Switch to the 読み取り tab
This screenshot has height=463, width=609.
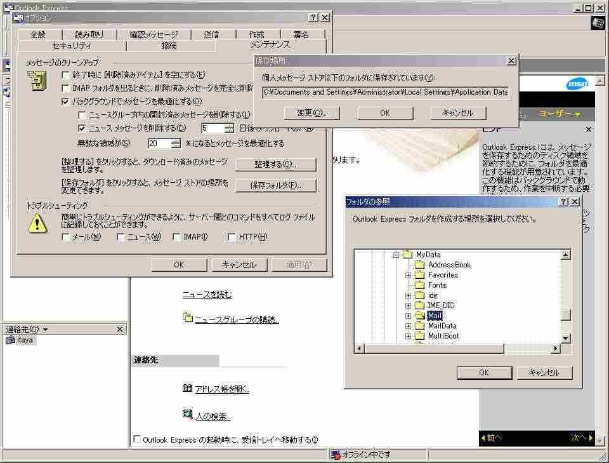[x=89, y=34]
